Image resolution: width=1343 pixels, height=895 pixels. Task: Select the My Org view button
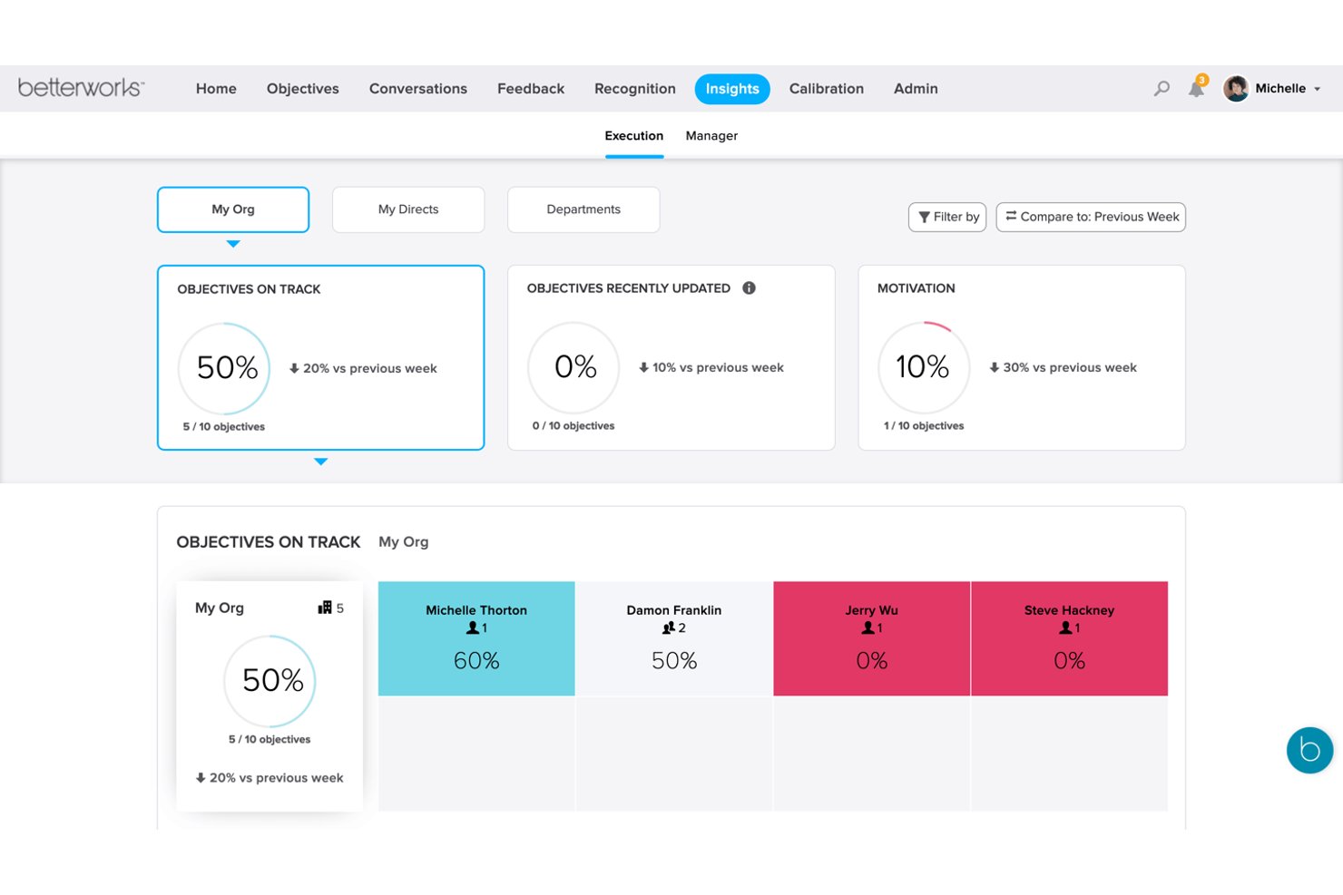click(x=233, y=209)
